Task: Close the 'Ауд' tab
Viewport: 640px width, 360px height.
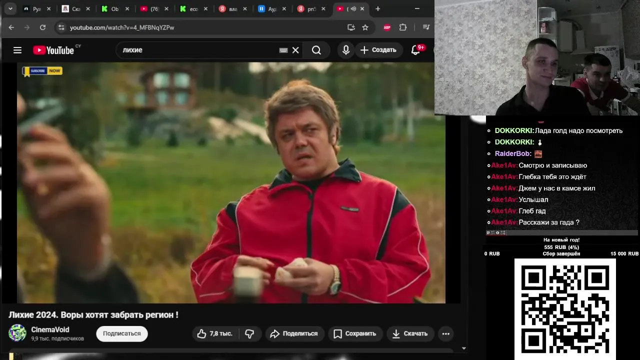Action: coord(284,8)
